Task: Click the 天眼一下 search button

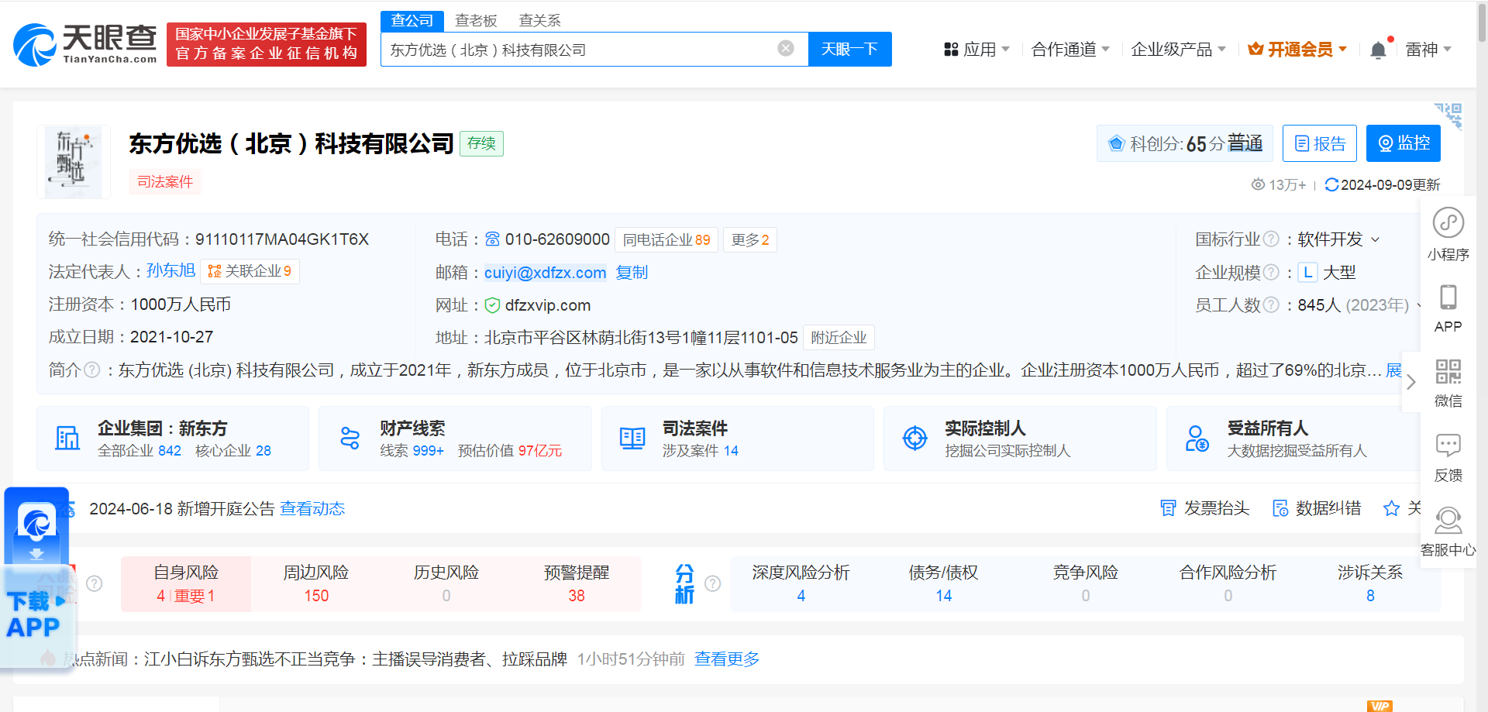Action: pyautogui.click(x=849, y=49)
